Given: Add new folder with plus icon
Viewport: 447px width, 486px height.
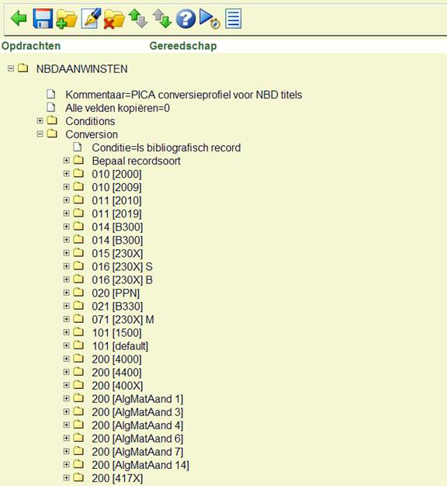Looking at the screenshot, I should click(x=66, y=19).
